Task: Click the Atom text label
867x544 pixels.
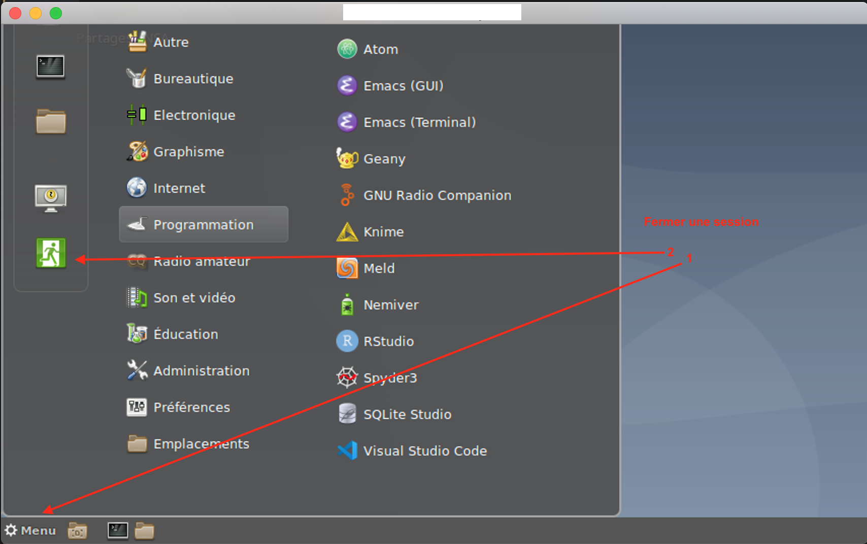Action: tap(381, 50)
